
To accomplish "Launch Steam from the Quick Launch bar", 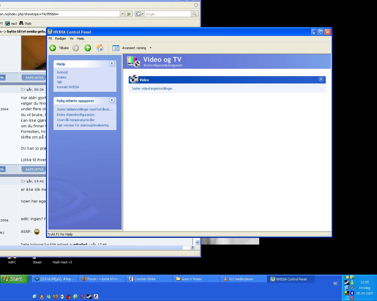I will 89,296.
